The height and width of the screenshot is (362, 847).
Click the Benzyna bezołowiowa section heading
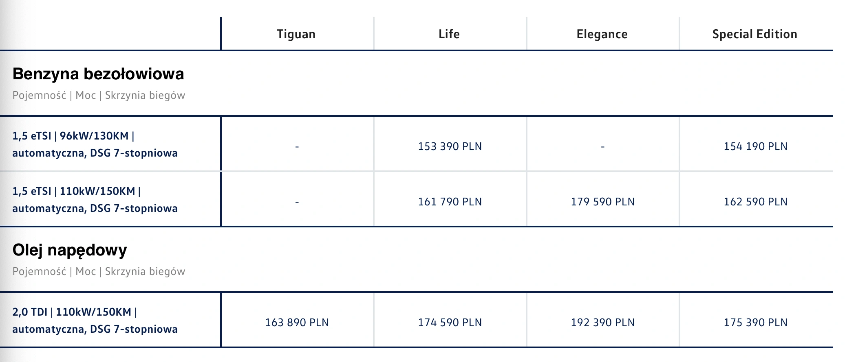click(98, 74)
